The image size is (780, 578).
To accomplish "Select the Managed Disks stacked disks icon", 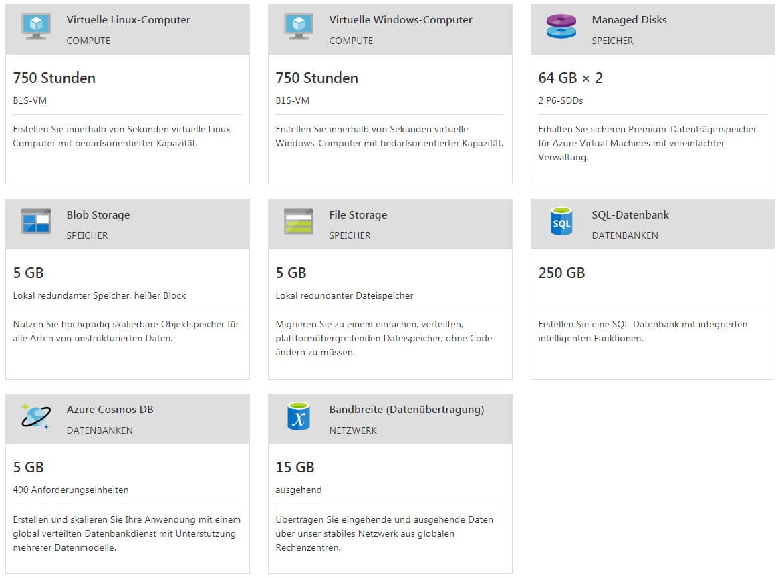I will coord(561,26).
